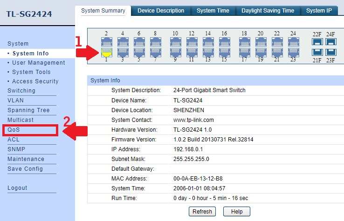Click port 17 icon on the switch panel
The width and height of the screenshot is (344, 221).
pyautogui.click(x=245, y=53)
